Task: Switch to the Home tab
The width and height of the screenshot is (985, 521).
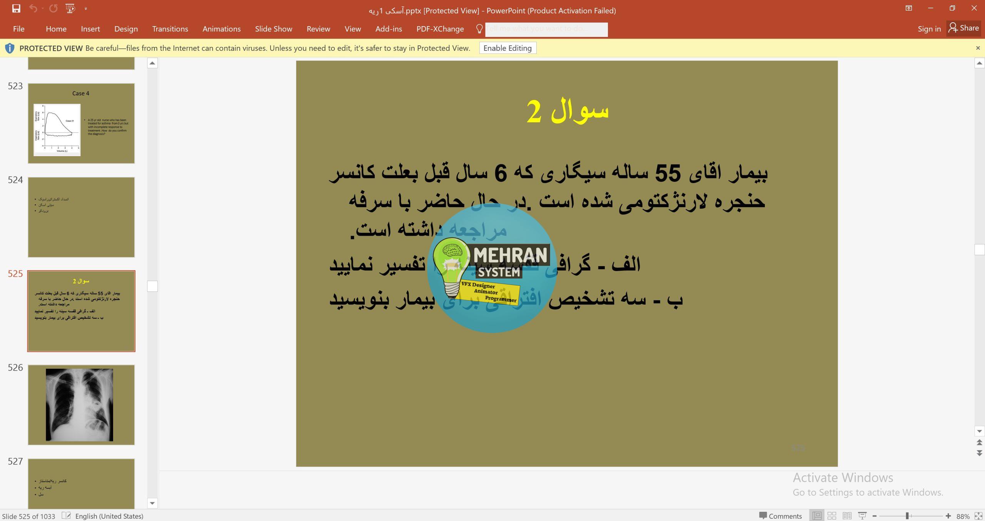Action: click(56, 29)
